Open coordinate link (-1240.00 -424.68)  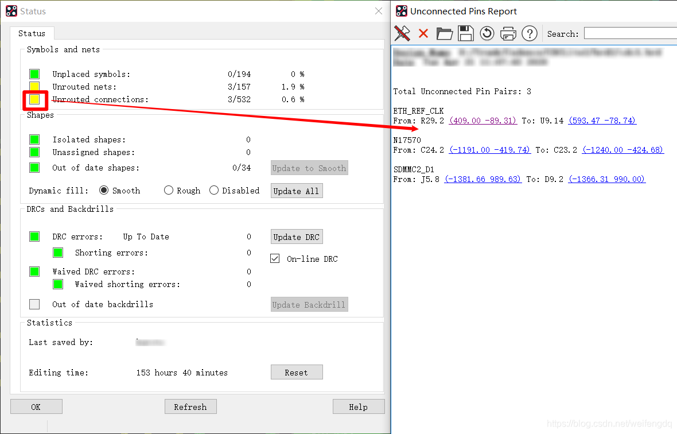click(622, 150)
